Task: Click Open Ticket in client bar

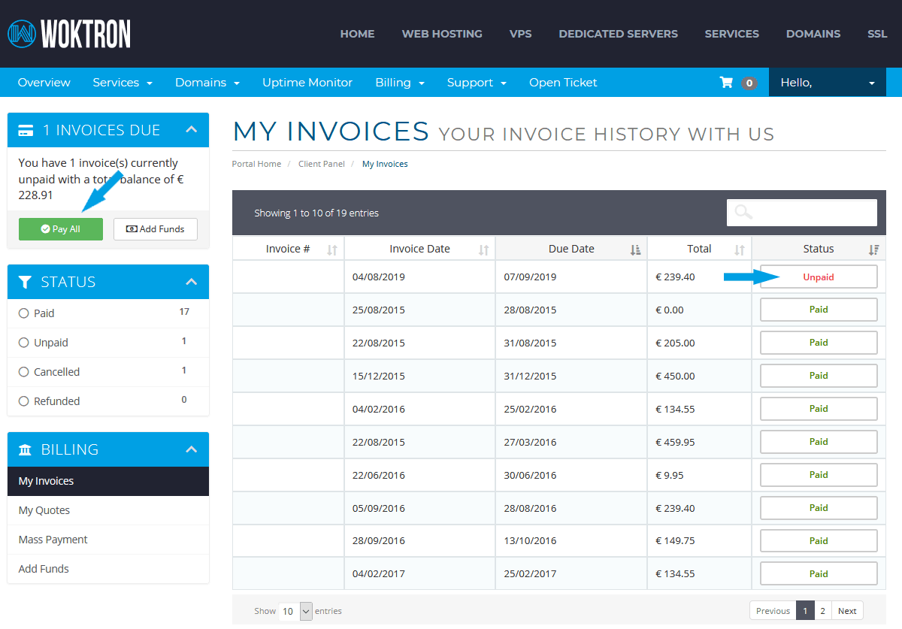Action: [563, 83]
